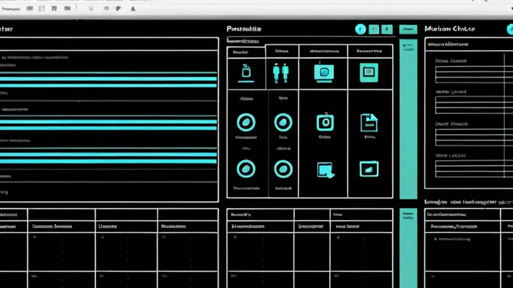513x288 pixels.
Task: Open the monitor icon with round lens
Action: 324,72
